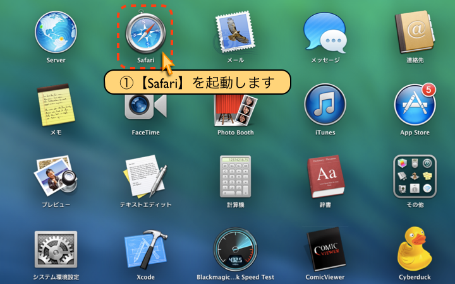Click the "Photo Booth" label text

click(x=236, y=133)
